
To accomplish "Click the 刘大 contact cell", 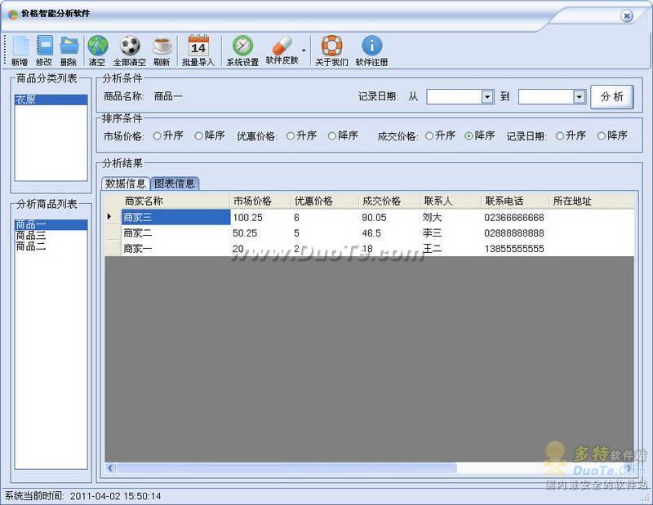I will (x=451, y=217).
